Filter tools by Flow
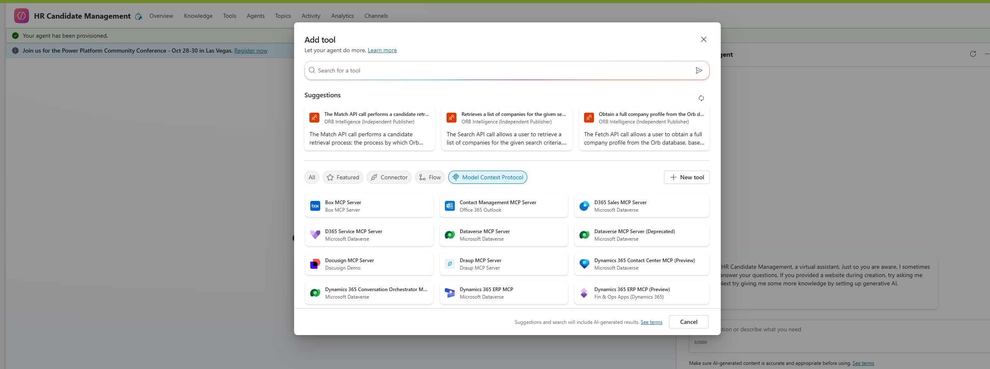 (x=430, y=177)
